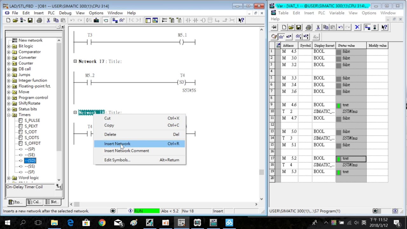Click the Status value column header
Image resolution: width=407 pixels, height=229 pixels.
click(351, 45)
